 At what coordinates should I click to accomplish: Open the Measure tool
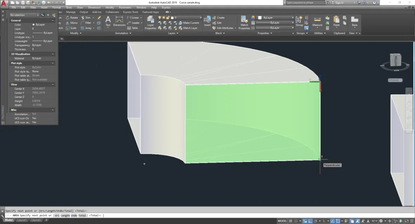317,22
